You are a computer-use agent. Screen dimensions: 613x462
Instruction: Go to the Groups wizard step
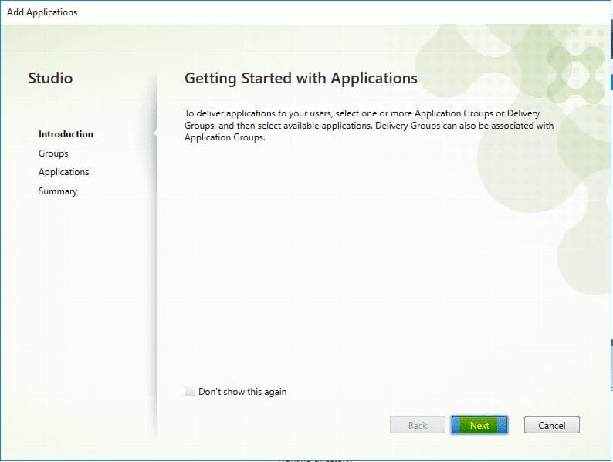point(53,153)
